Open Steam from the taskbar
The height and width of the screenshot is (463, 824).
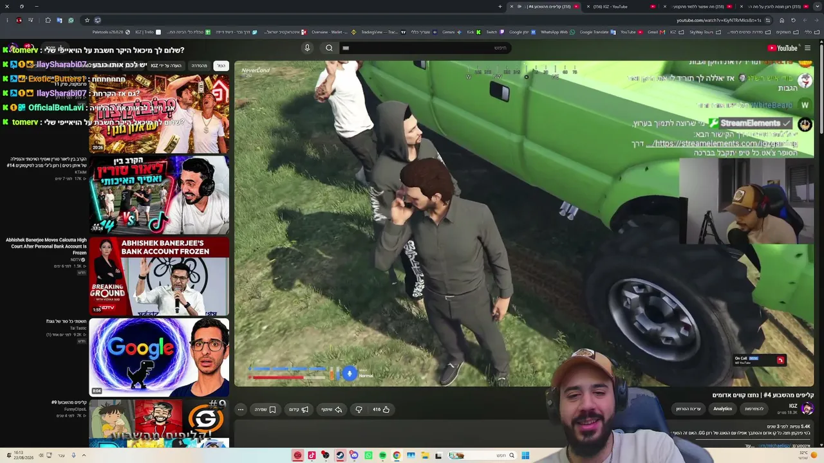click(340, 455)
